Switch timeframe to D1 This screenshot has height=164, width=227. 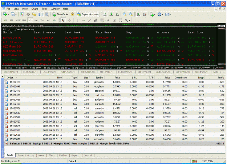[42, 20]
